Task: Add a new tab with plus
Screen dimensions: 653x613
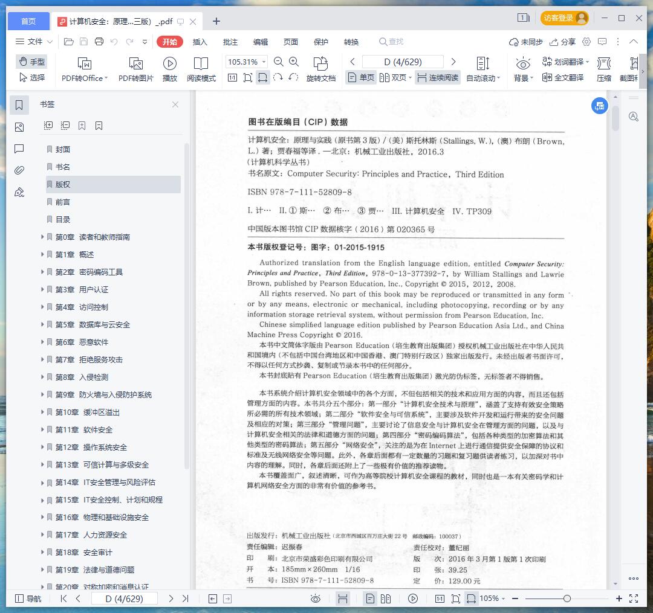Action: pos(216,21)
